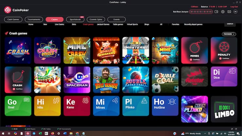The width and height of the screenshot is (242, 136).
Task: Show New casino games category
Action: (45, 25)
